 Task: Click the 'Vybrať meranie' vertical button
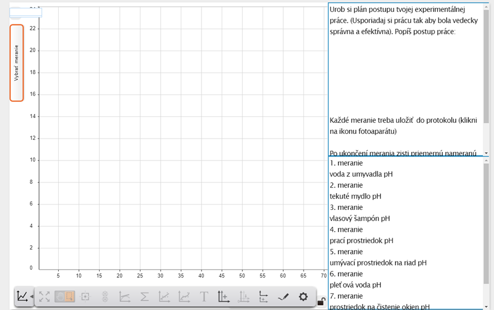point(16,63)
